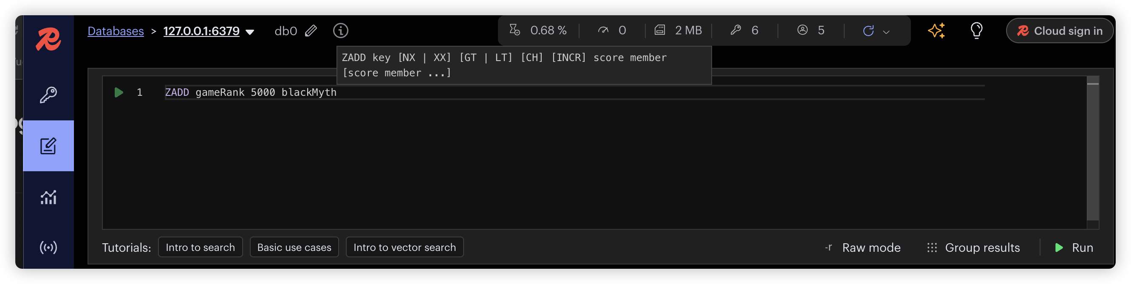Expand the auto-refresh chevron dropdown
Screen dimensions: 1131x284
886,31
